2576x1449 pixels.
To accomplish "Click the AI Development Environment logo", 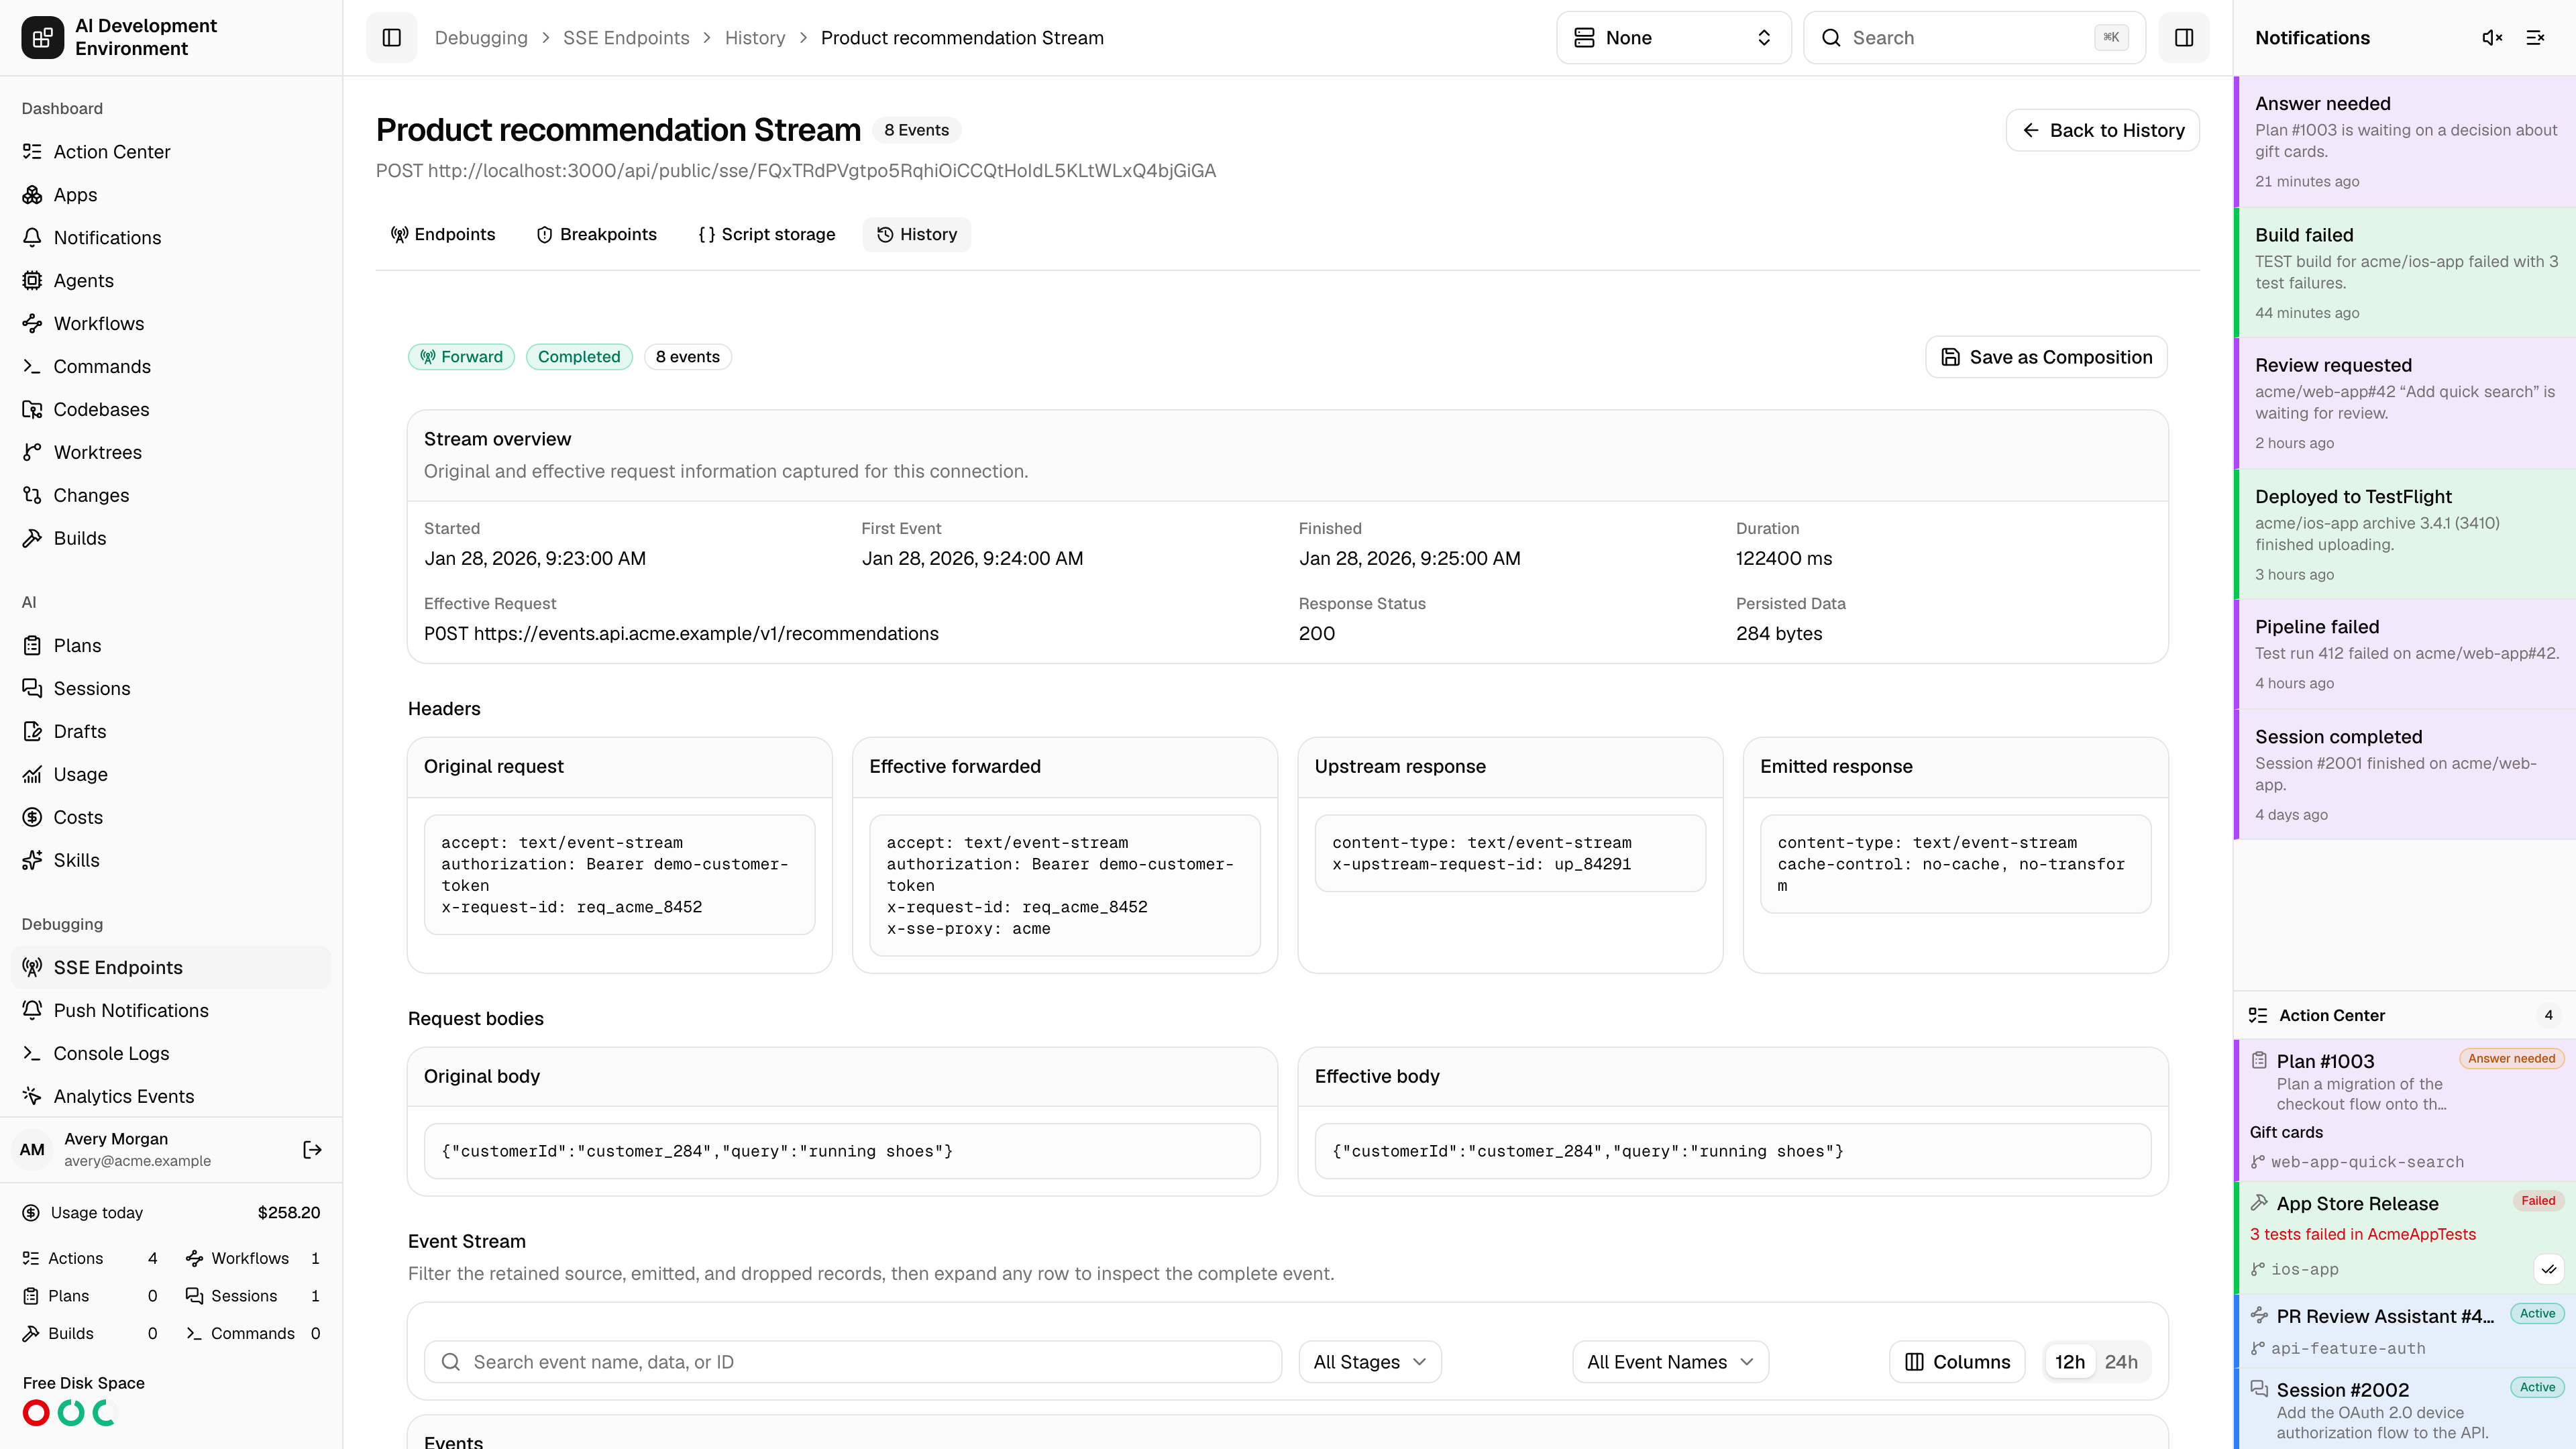I will (x=42, y=38).
